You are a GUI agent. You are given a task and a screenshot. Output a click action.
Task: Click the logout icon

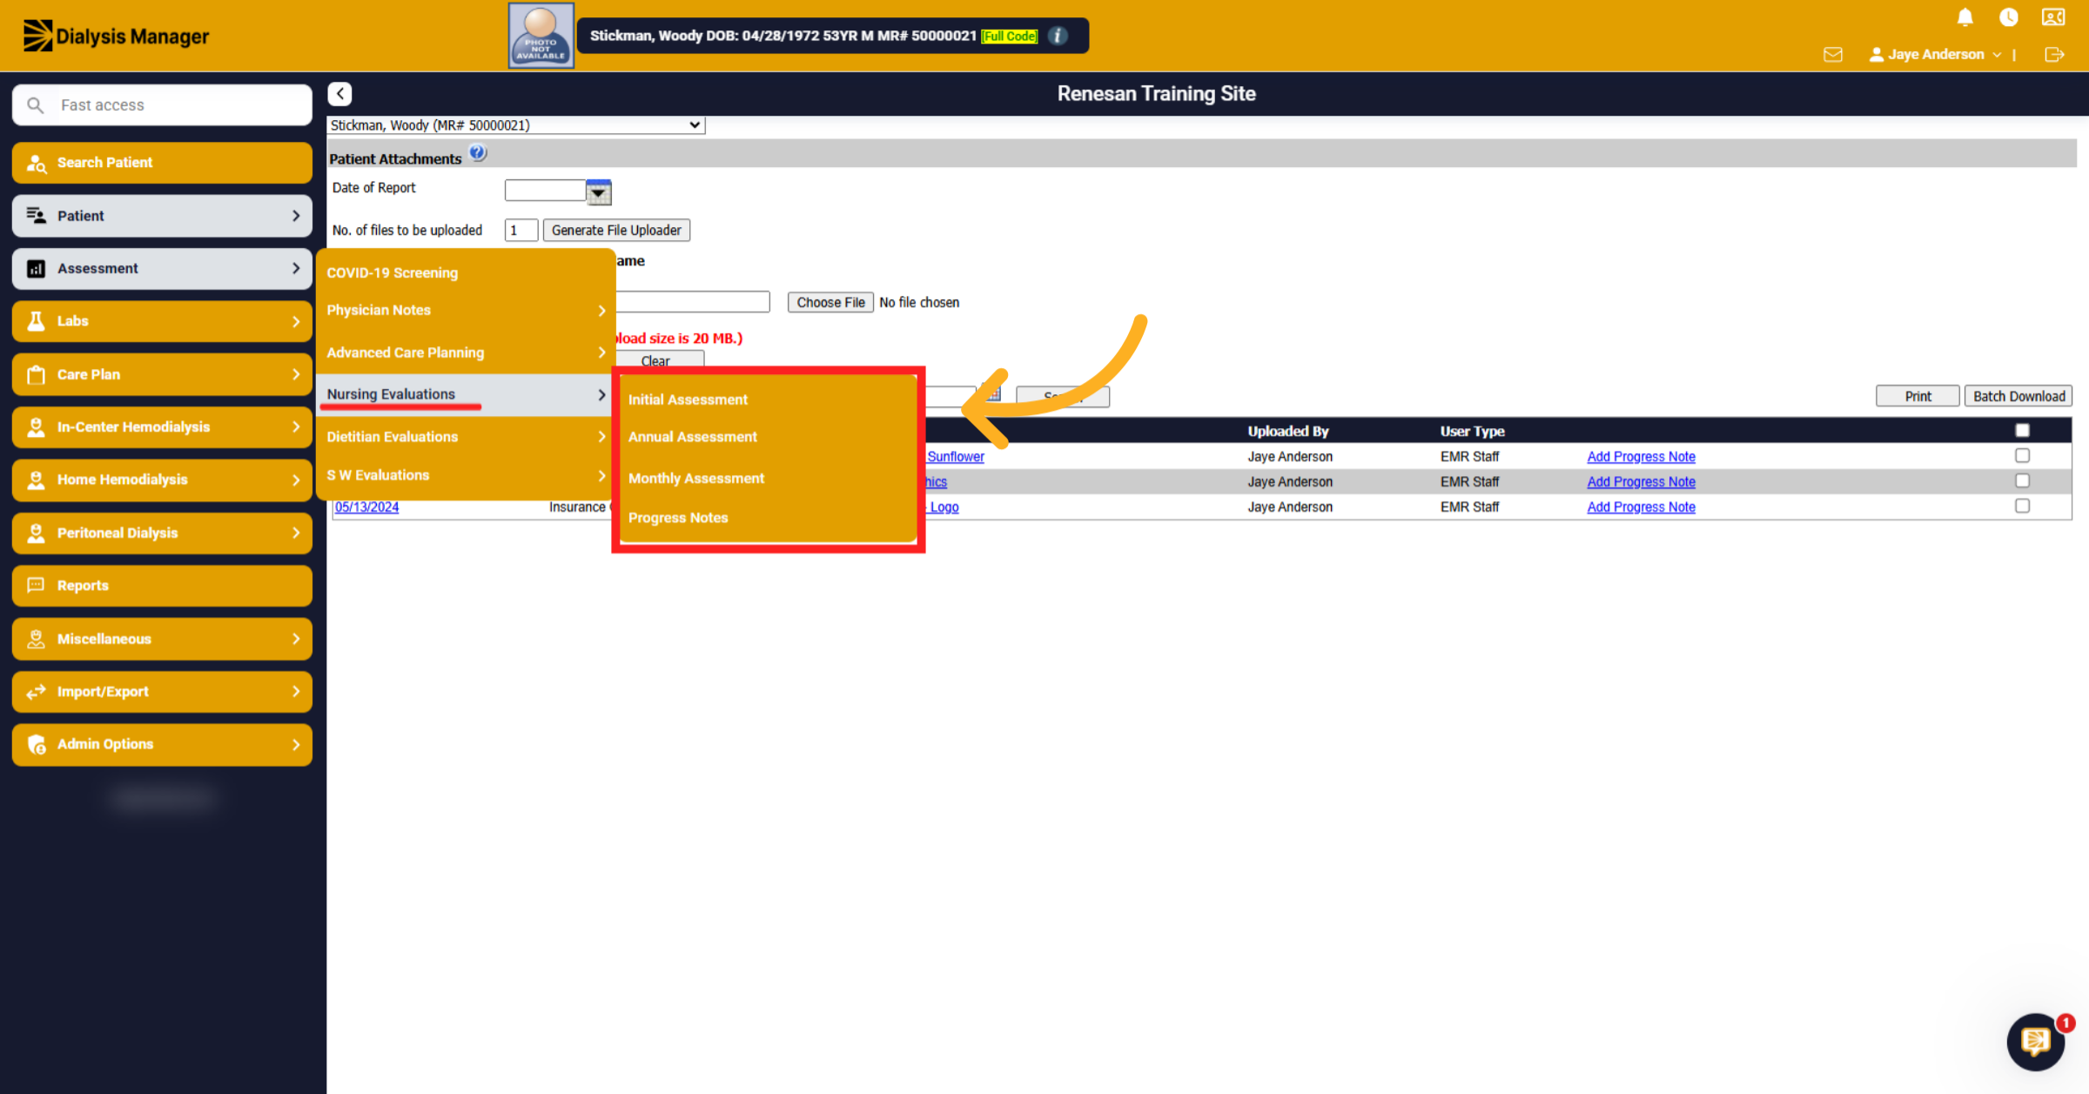click(x=2053, y=55)
